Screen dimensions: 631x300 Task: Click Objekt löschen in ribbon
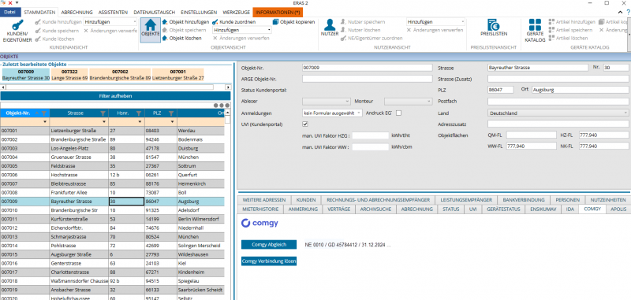[182, 38]
